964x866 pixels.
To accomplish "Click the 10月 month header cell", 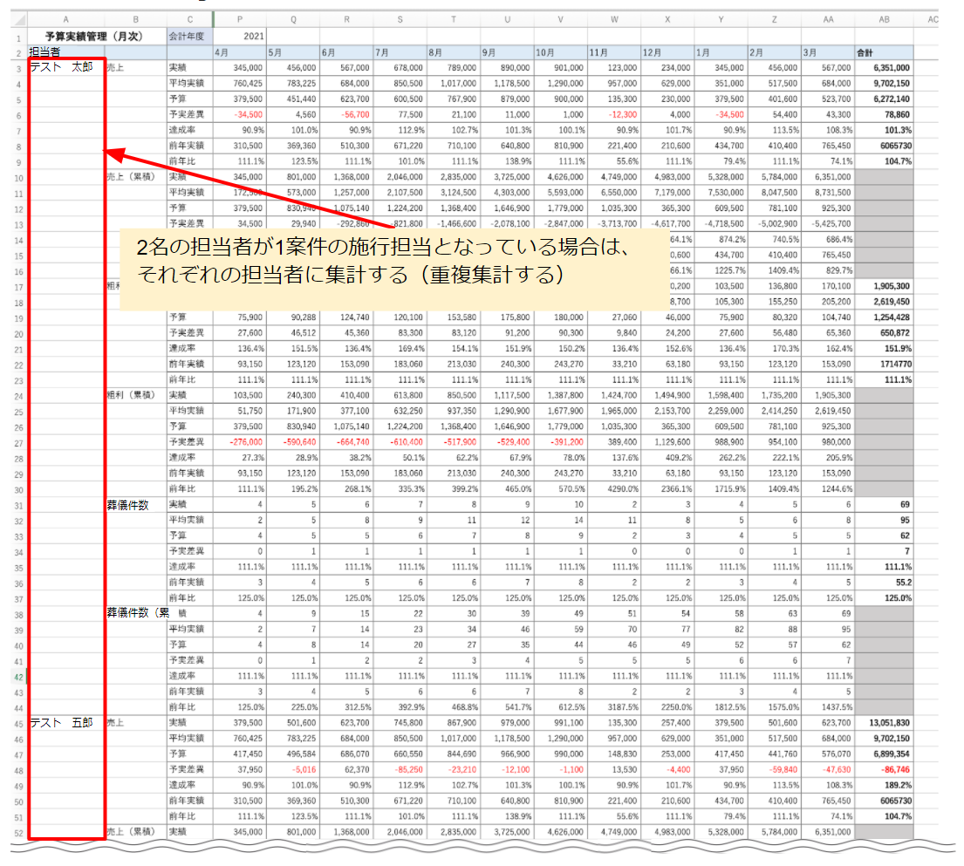I will click(560, 52).
